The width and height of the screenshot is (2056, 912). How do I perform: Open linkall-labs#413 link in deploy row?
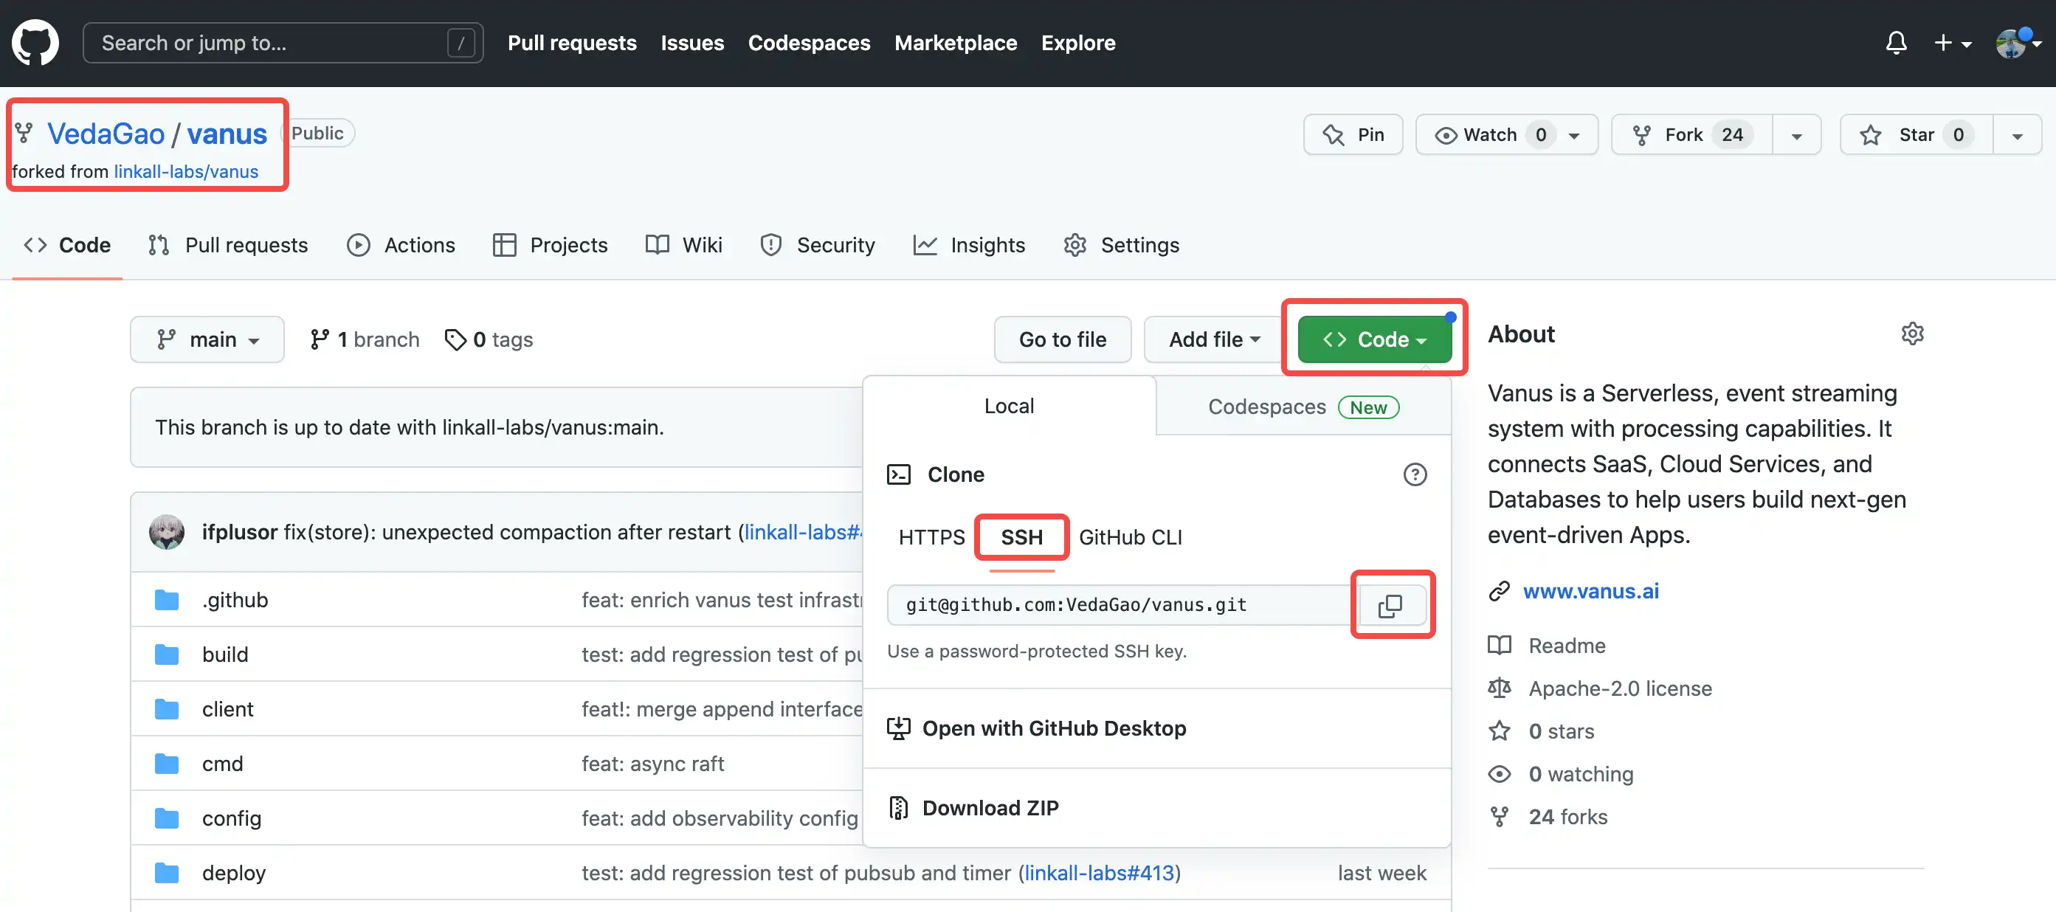click(1099, 873)
